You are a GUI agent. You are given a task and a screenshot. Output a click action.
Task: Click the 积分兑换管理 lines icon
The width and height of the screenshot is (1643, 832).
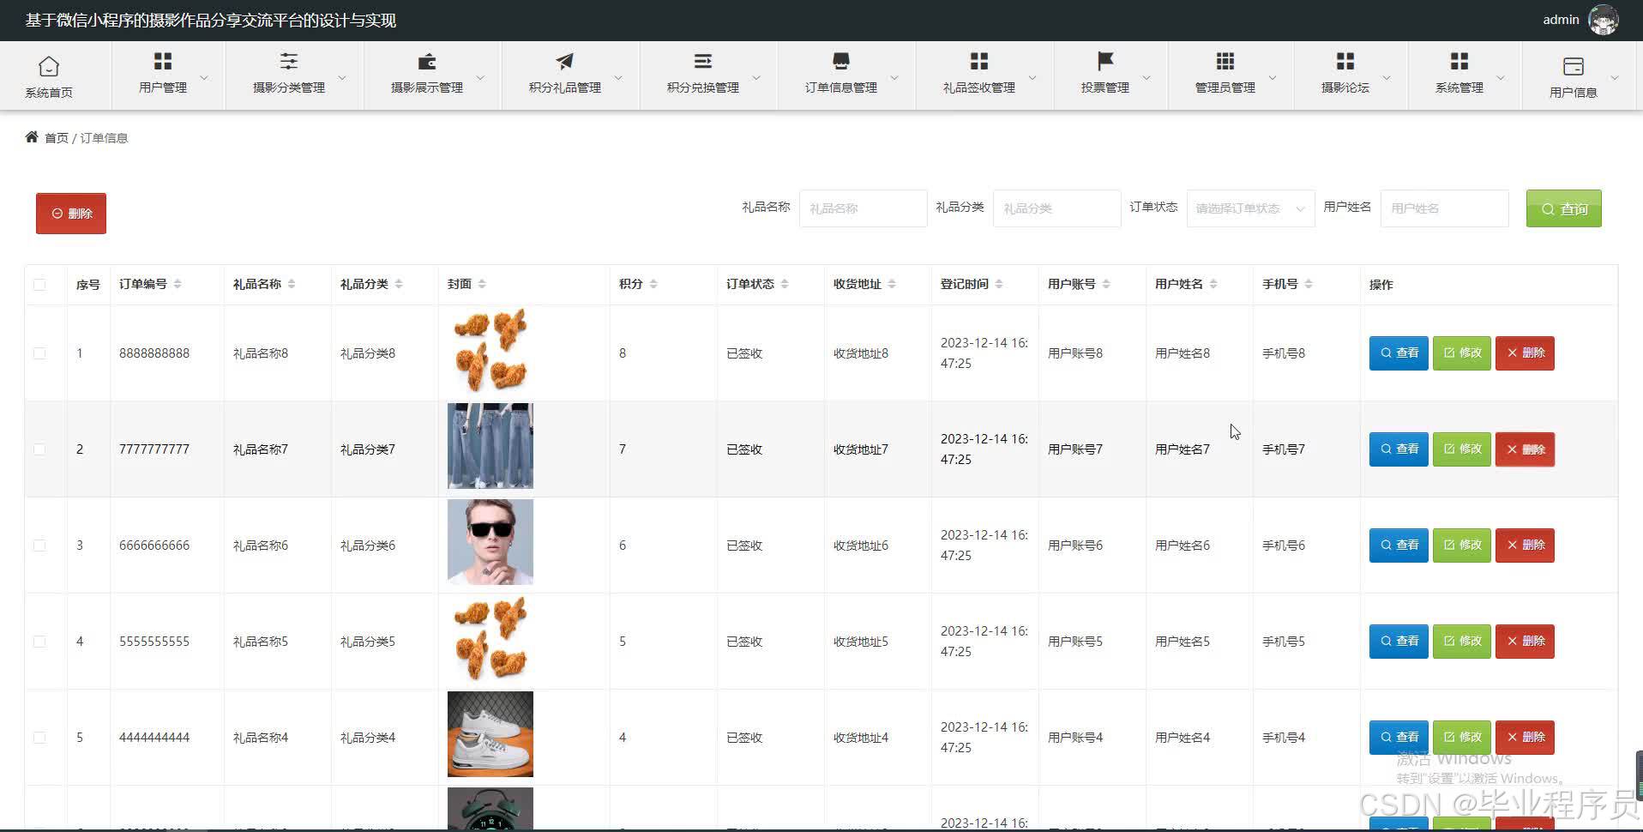pos(703,61)
